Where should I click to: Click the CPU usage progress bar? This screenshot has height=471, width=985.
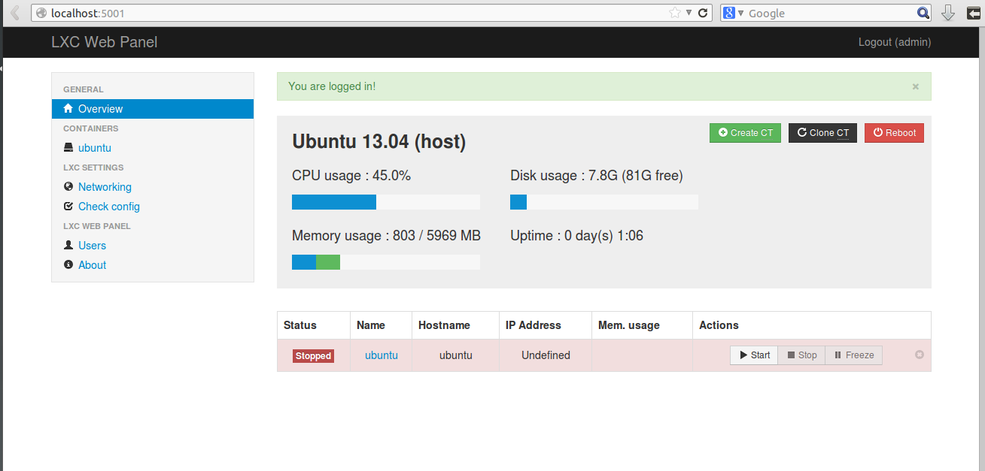(385, 202)
